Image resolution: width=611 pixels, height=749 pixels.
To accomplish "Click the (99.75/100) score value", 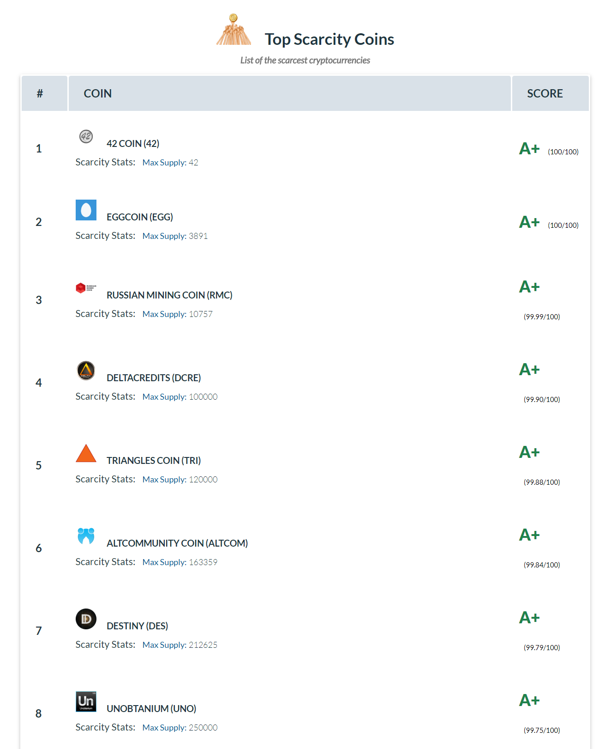I will click(542, 731).
